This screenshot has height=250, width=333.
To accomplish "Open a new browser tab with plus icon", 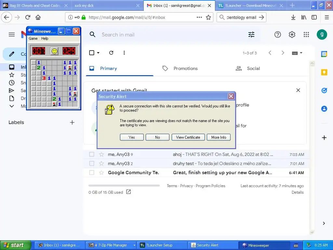I will 292,5.
